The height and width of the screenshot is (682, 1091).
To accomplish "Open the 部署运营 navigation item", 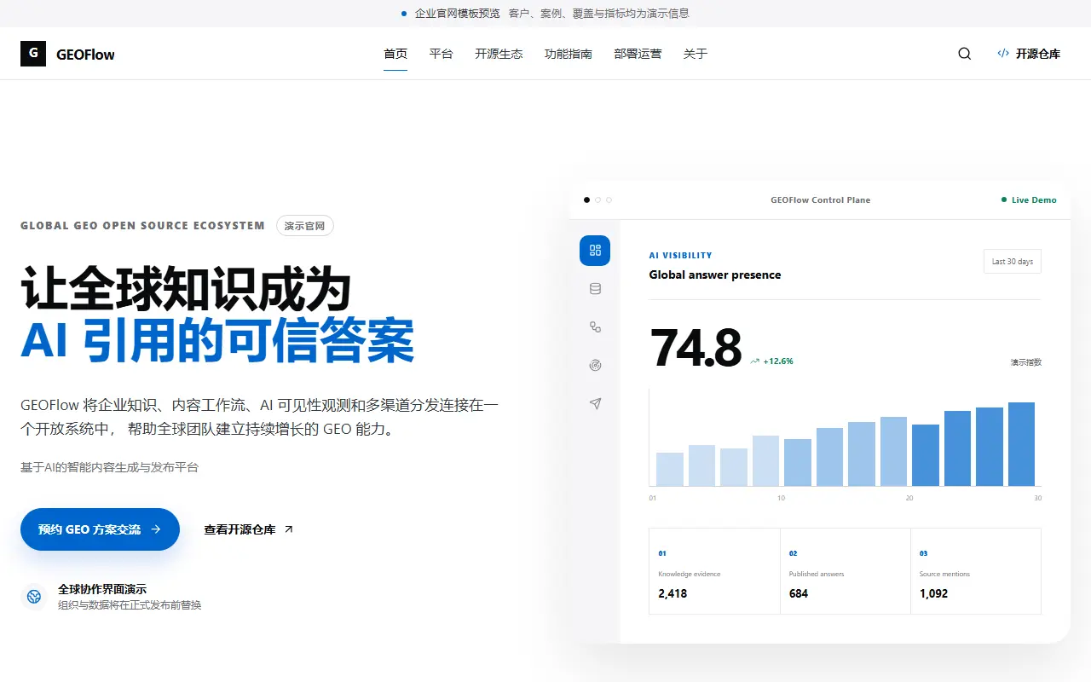I will [638, 54].
